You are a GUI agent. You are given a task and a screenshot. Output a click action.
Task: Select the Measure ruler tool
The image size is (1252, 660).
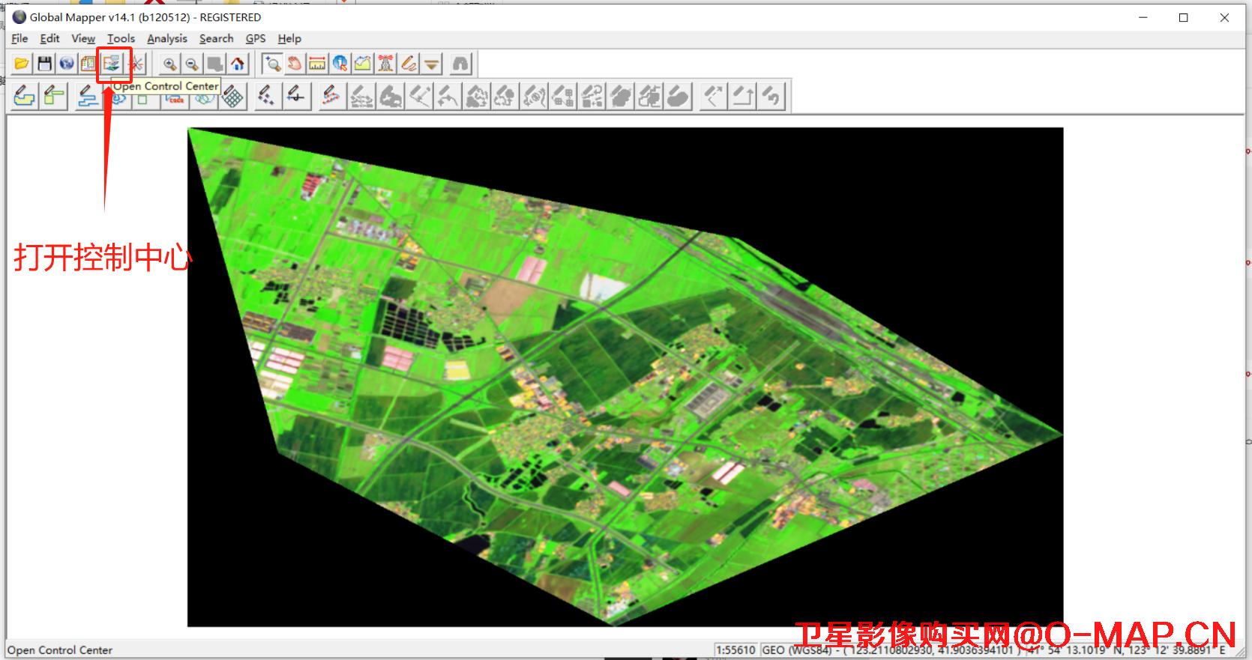pyautogui.click(x=317, y=64)
